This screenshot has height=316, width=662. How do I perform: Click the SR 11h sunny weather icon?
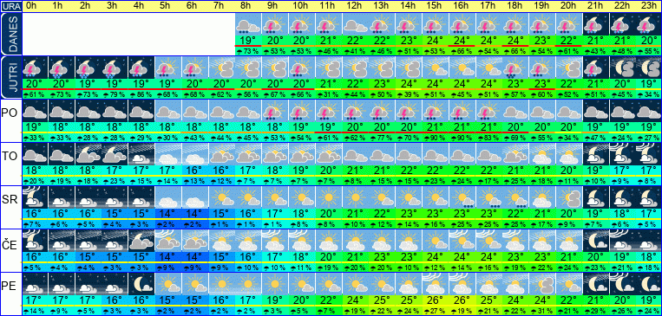click(x=328, y=197)
